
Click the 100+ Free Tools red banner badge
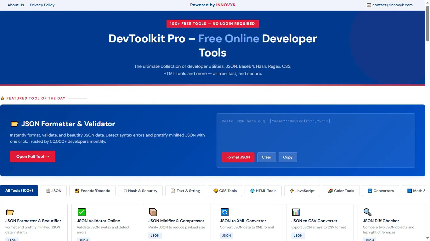pyautogui.click(x=212, y=24)
